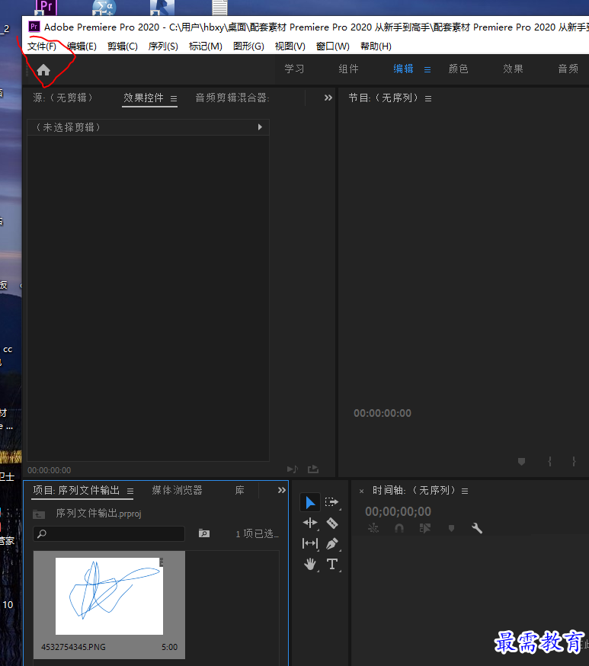
Task: Switch to Effects workspace
Action: tap(513, 69)
